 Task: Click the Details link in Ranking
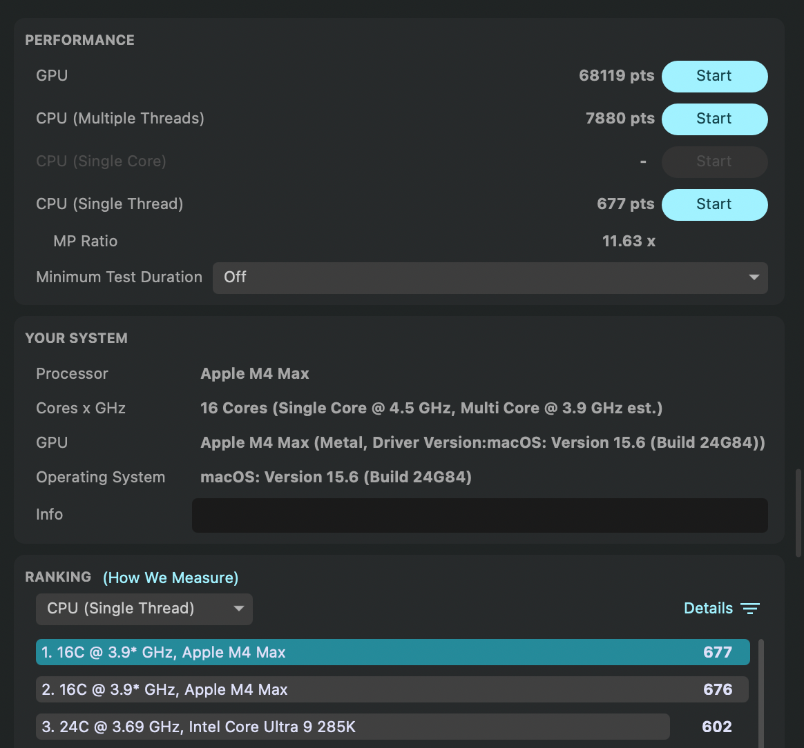708,608
